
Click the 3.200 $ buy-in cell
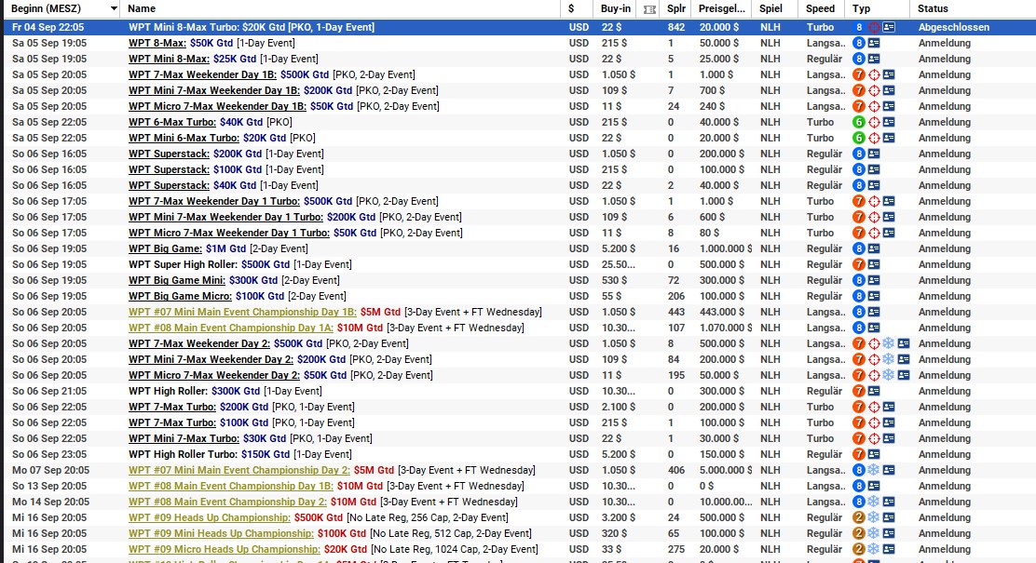click(x=618, y=517)
